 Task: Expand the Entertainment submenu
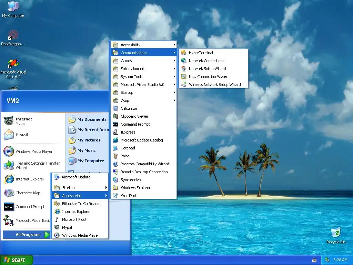coord(143,69)
